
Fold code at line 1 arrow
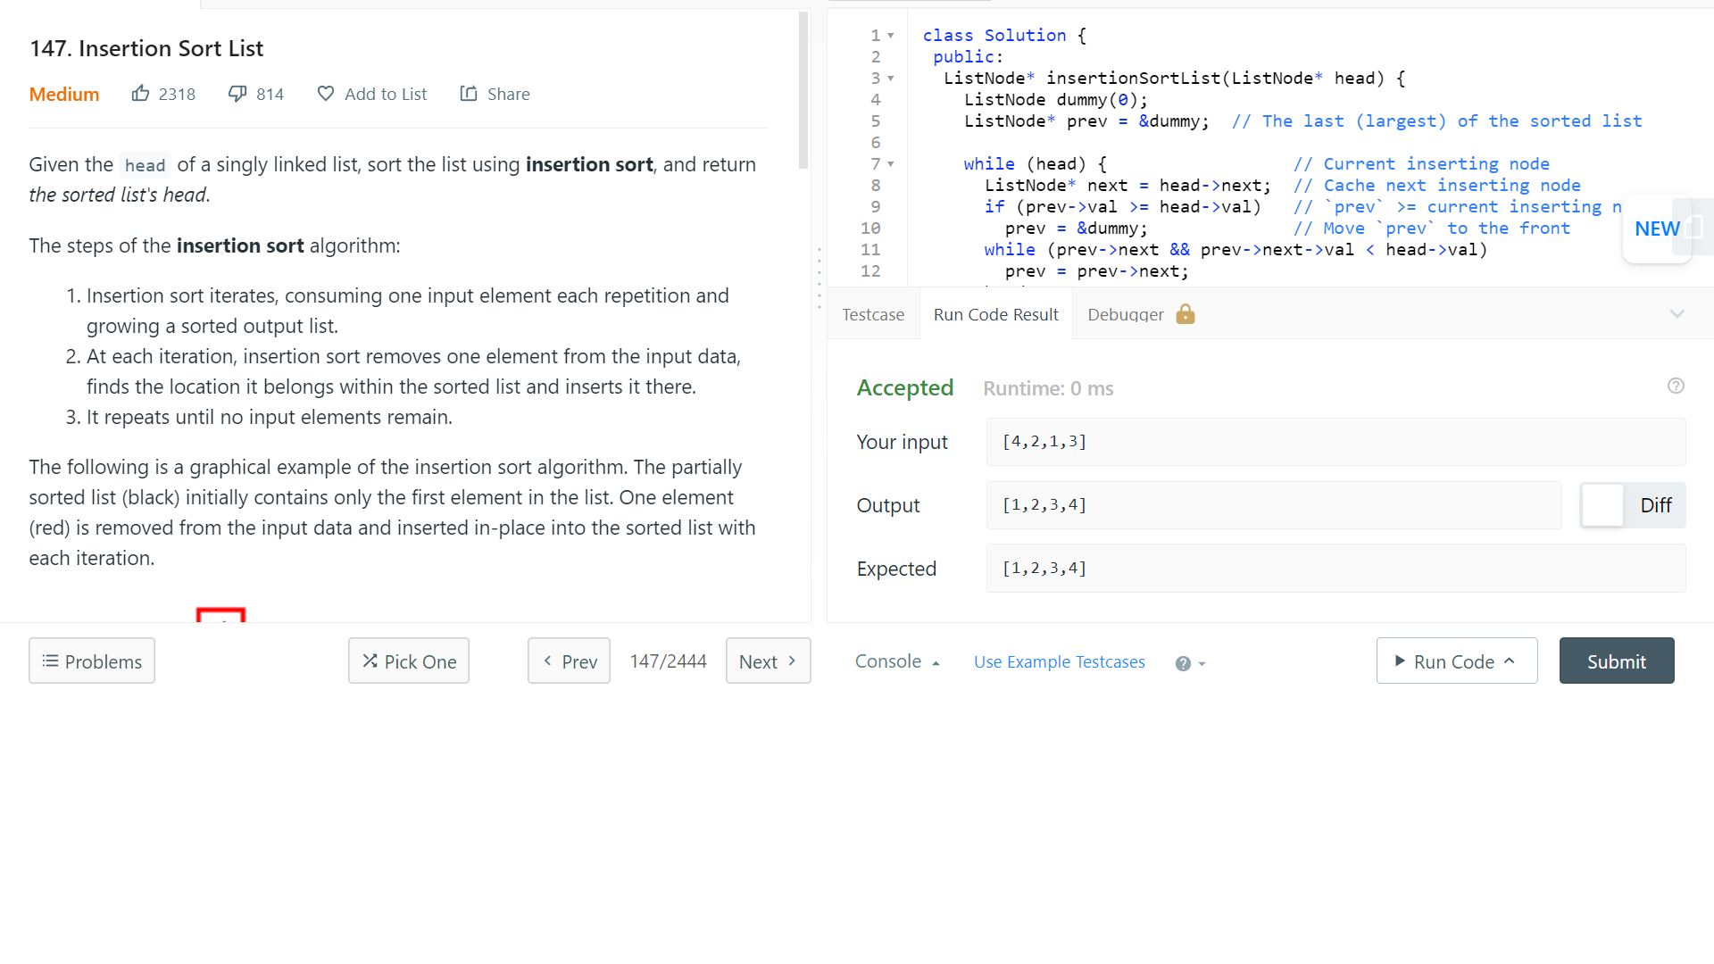(x=891, y=36)
